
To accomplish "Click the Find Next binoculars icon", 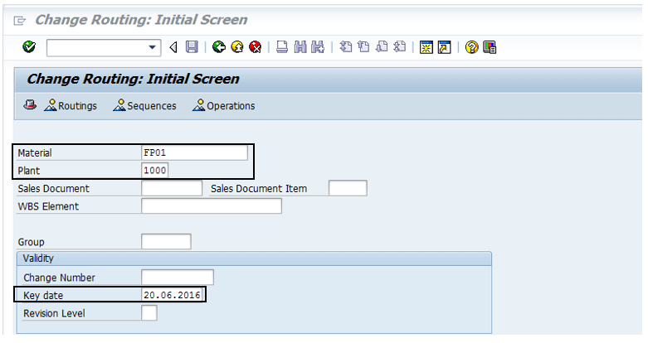I will (318, 47).
